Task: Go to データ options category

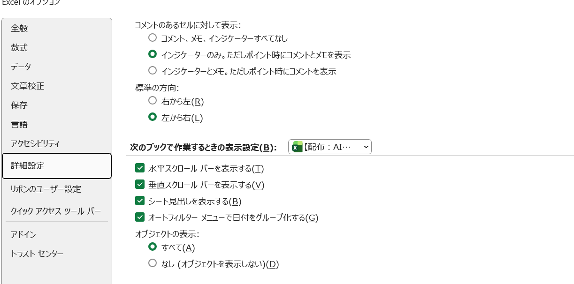Action: coord(21,67)
